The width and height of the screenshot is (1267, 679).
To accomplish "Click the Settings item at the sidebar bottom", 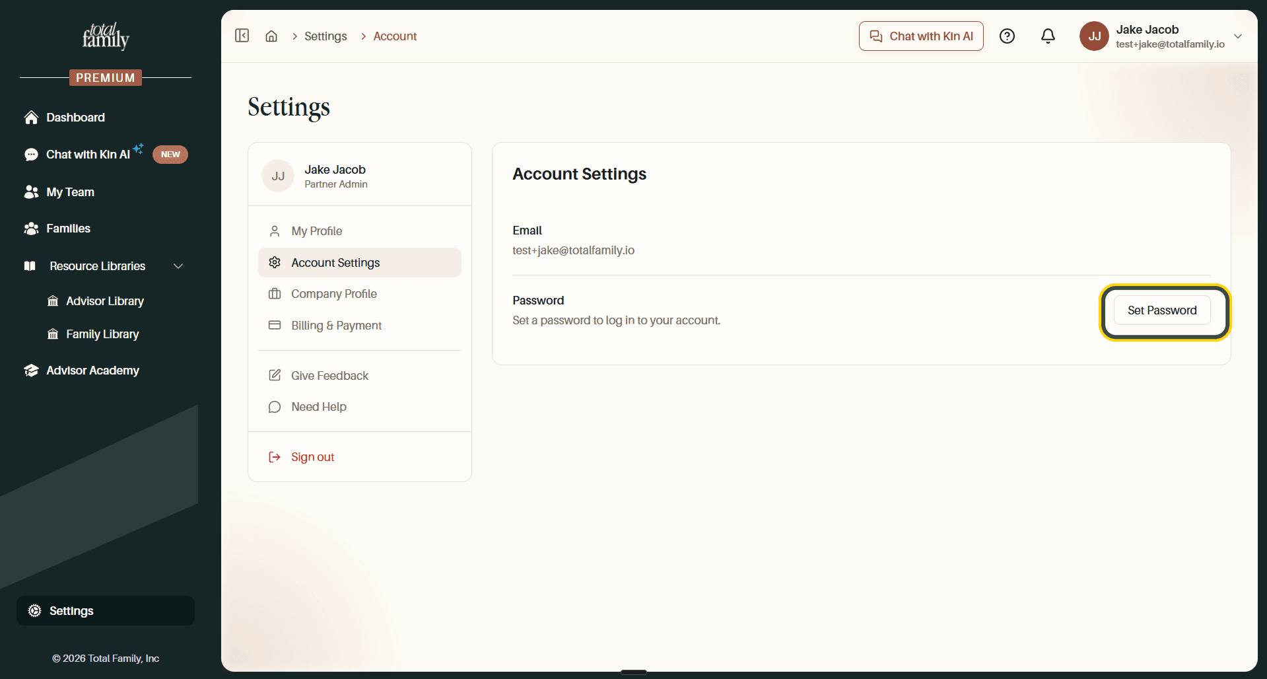I will [106, 611].
